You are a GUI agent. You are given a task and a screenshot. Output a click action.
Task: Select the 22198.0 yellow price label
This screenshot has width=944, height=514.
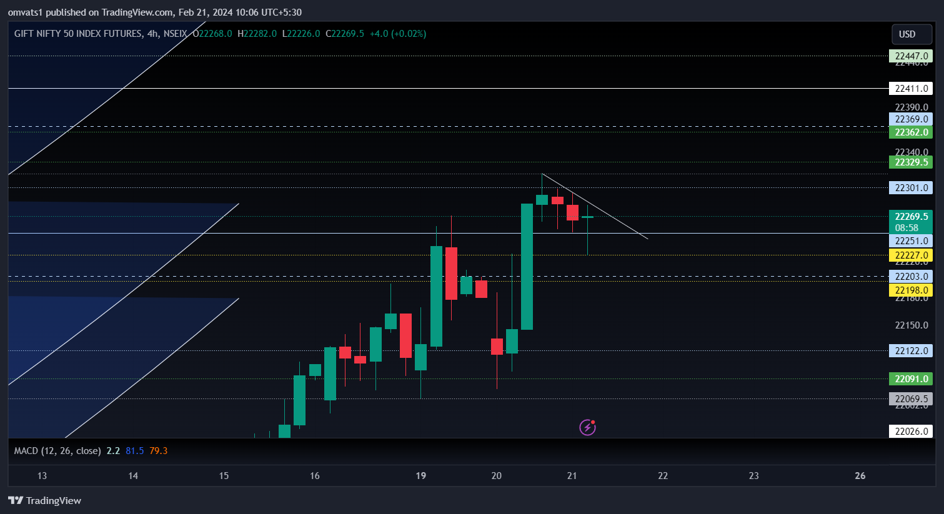pyautogui.click(x=911, y=290)
